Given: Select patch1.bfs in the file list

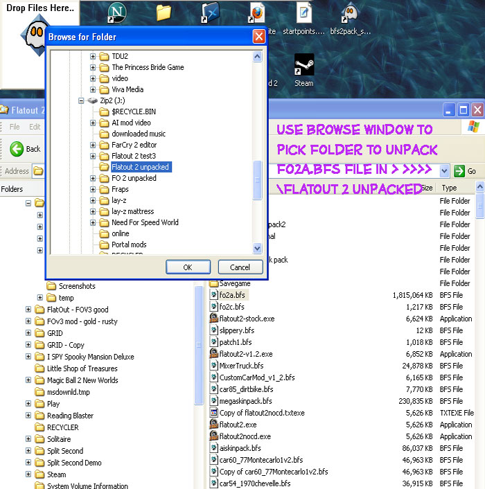Looking at the screenshot, I should pyautogui.click(x=235, y=342).
